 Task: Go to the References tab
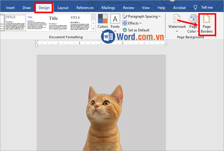[85, 8]
